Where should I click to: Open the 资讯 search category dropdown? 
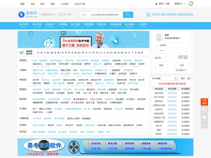pos(84,15)
